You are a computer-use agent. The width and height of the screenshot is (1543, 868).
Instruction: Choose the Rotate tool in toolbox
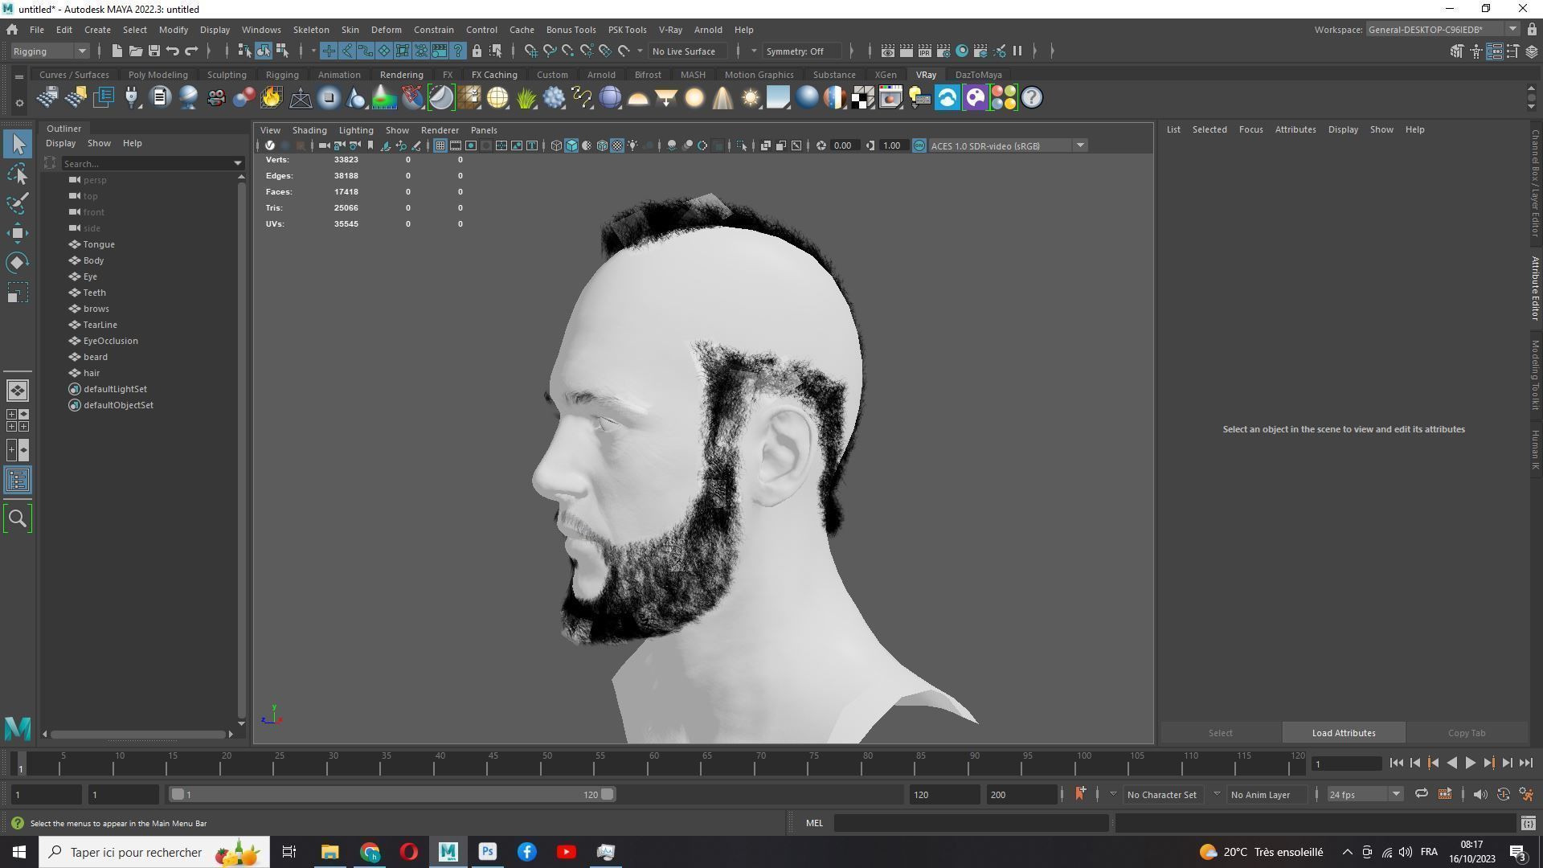tap(18, 263)
